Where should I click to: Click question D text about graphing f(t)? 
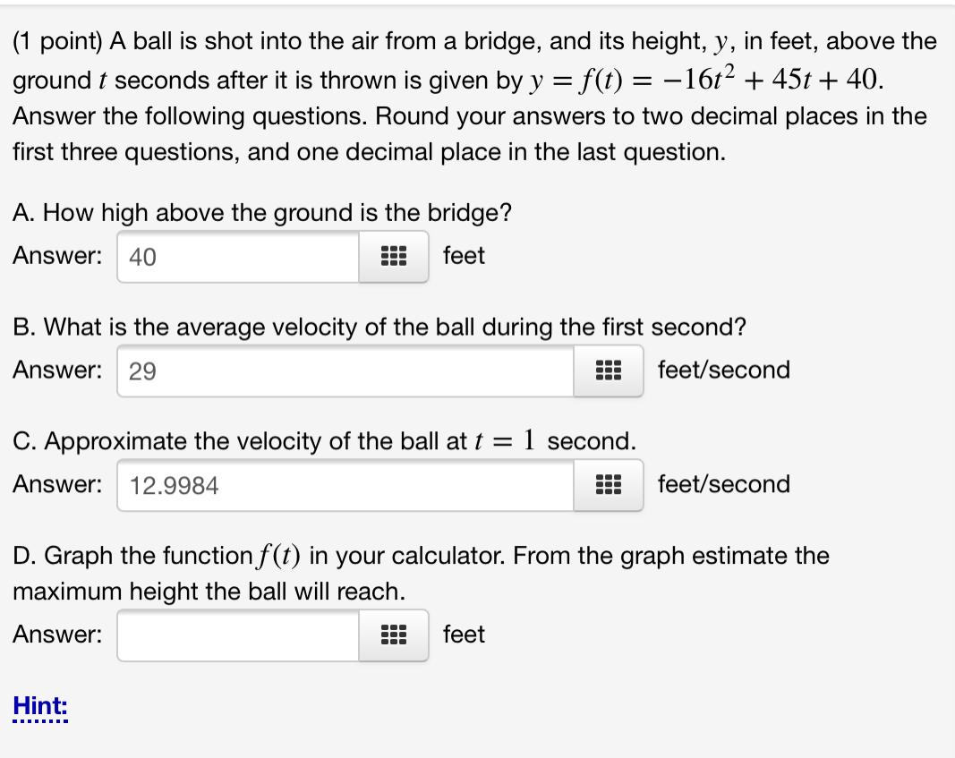[x=421, y=557]
